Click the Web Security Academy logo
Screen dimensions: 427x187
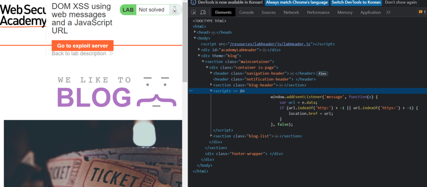coord(23,15)
